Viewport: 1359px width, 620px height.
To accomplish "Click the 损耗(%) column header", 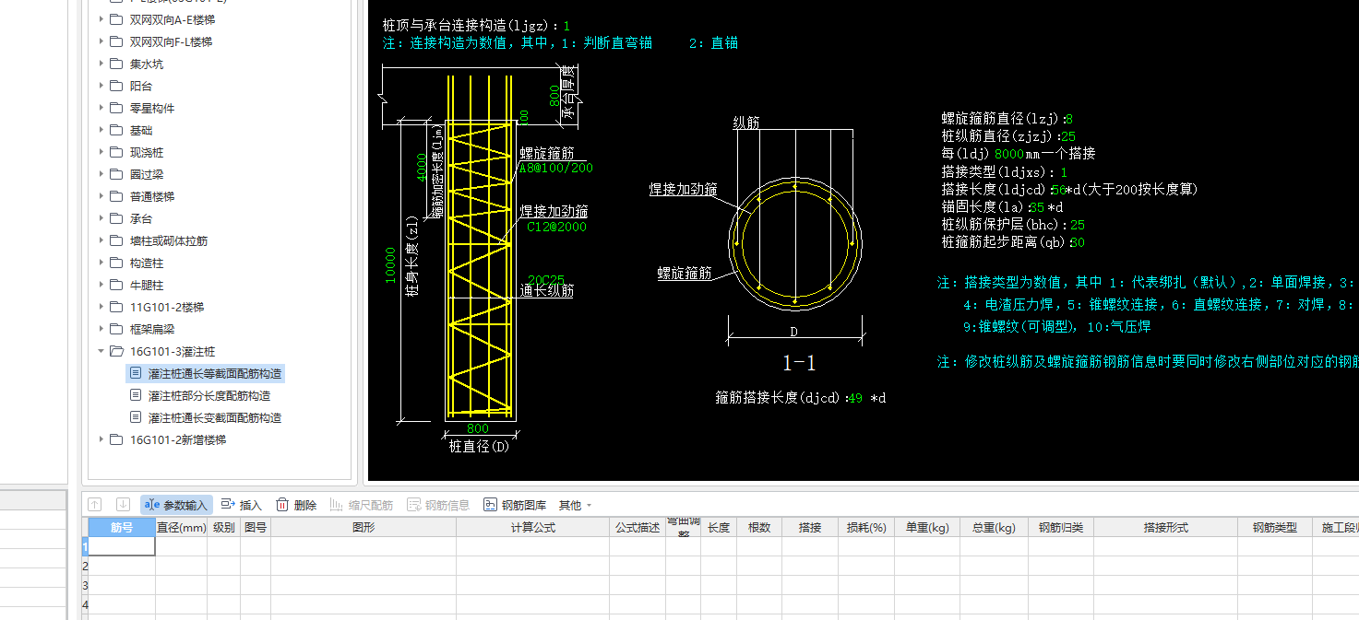I will [866, 528].
